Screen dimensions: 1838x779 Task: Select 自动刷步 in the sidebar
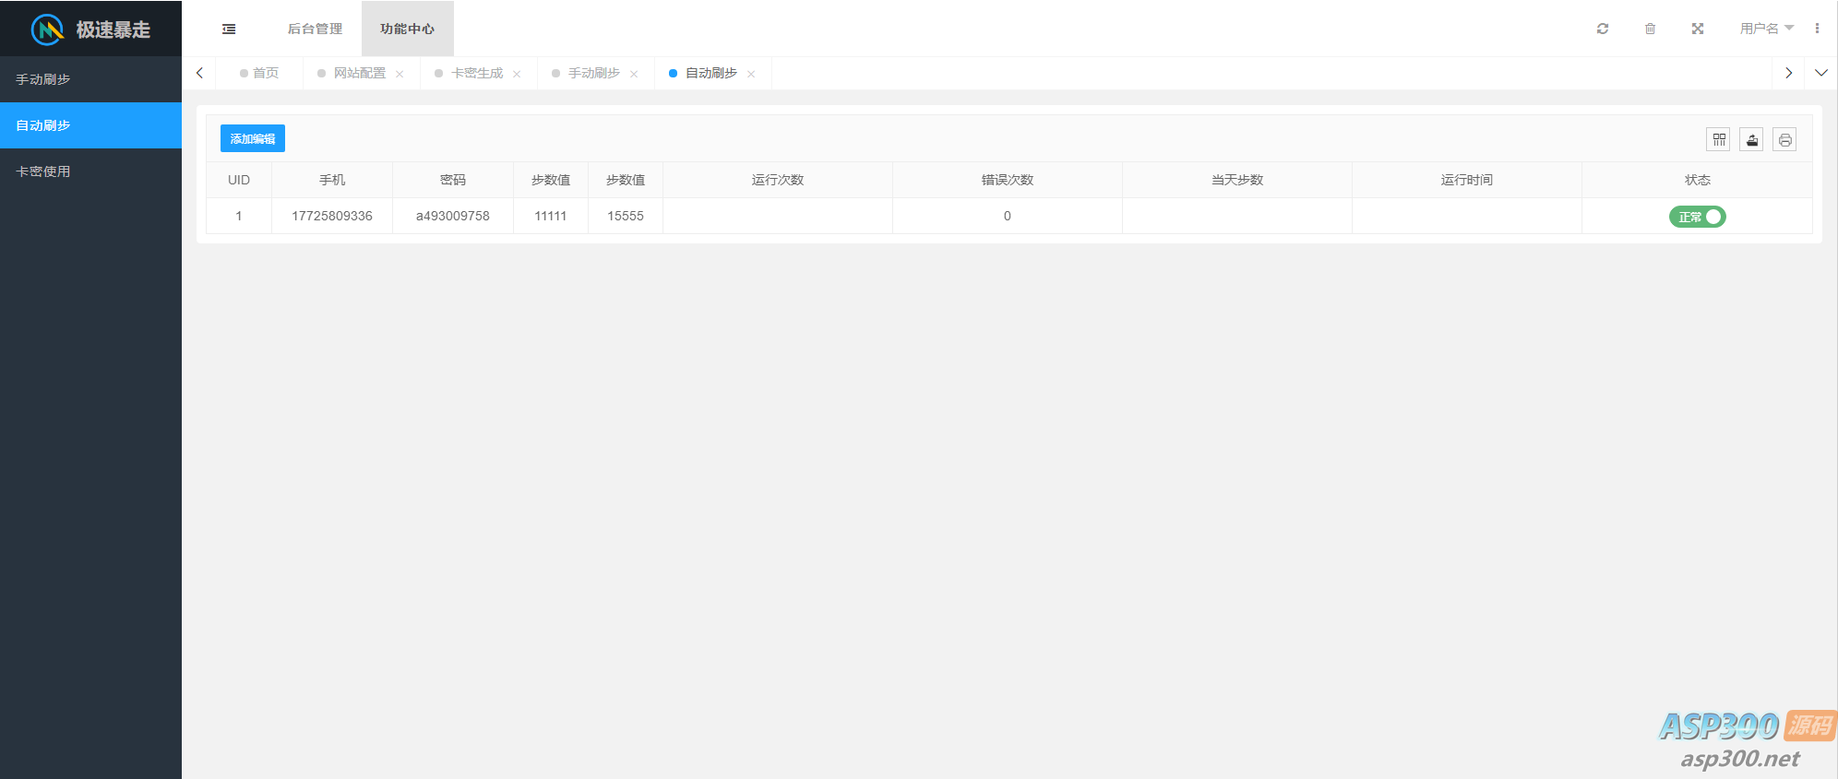click(90, 125)
